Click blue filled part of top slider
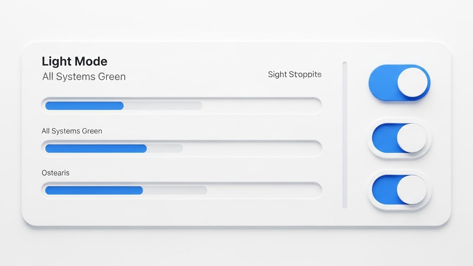 (84, 106)
